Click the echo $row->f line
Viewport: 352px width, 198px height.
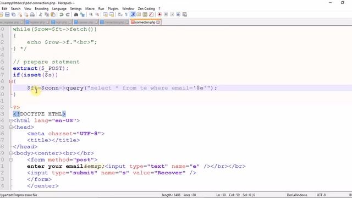point(62,42)
